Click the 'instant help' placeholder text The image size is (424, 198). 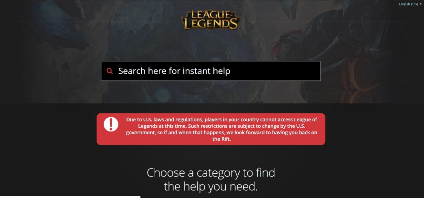(x=206, y=71)
